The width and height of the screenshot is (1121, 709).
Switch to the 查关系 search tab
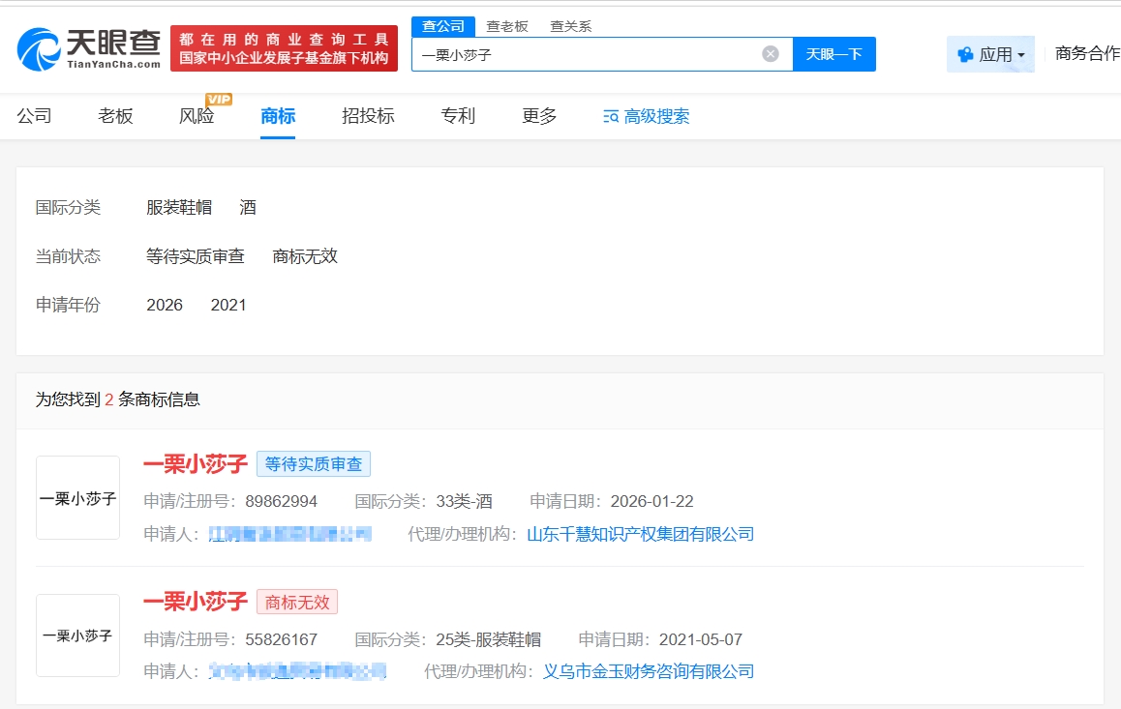click(570, 26)
